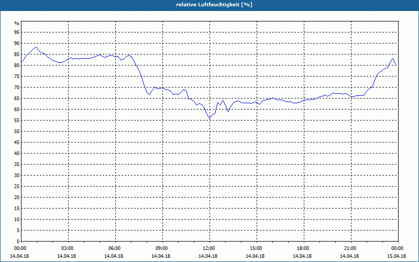Select the 90 y-axis tick label

17,43
